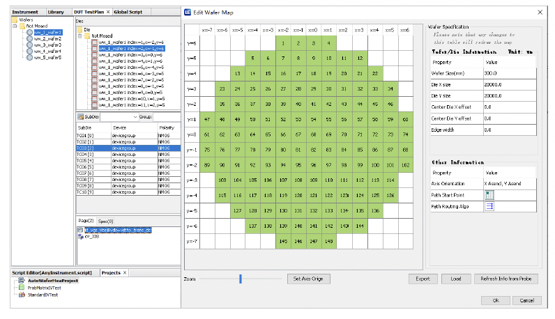Edit the Center Die X offset value
The image size is (555, 319).
pyautogui.click(x=510, y=107)
